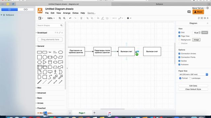Click the grid color swatch

click(205, 32)
